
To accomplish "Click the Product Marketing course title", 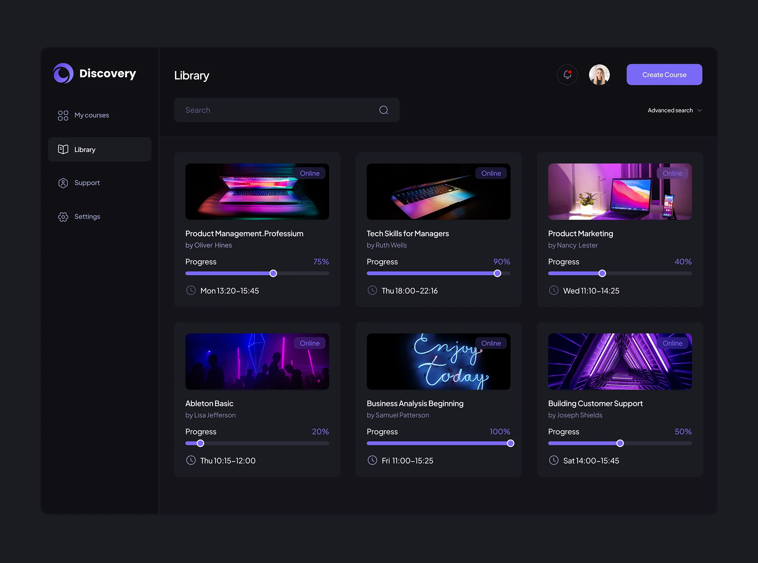I will point(580,234).
